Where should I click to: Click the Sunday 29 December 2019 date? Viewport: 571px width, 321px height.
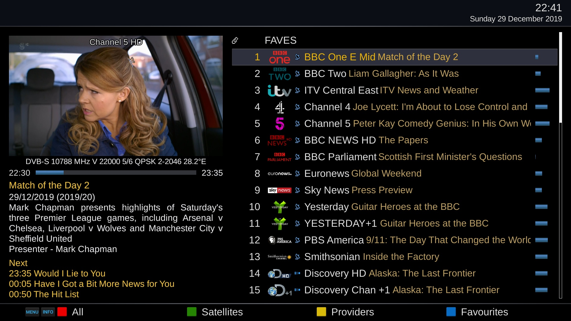coord(516,19)
